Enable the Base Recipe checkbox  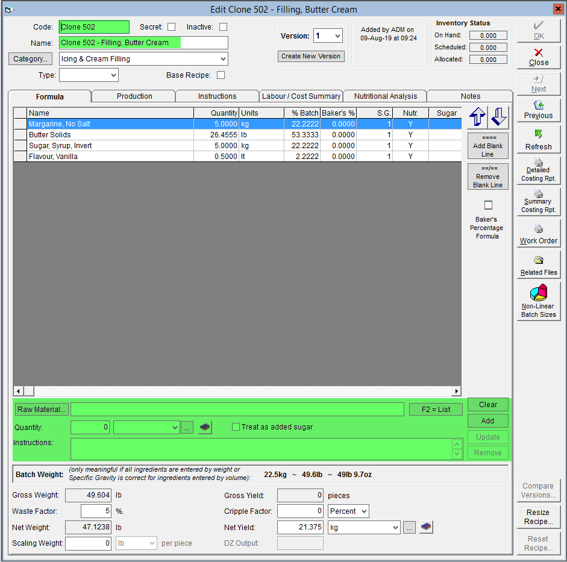coord(221,75)
